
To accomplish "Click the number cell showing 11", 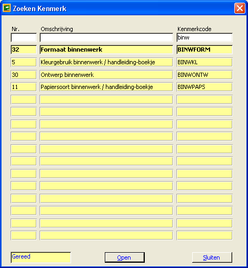I will click(x=24, y=87).
